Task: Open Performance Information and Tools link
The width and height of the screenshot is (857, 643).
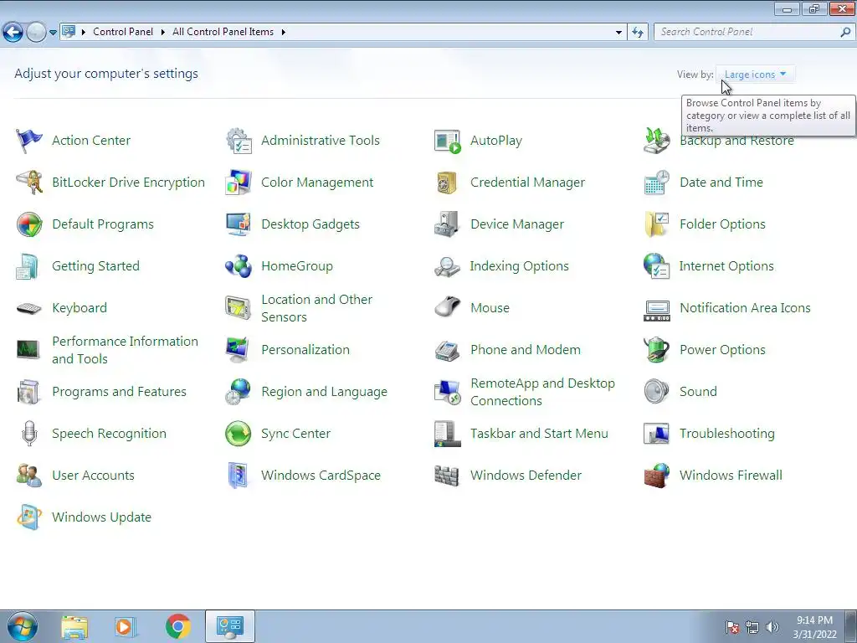Action: click(x=126, y=350)
